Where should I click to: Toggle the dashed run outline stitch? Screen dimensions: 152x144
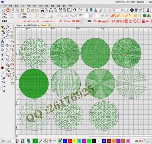tap(12, 21)
